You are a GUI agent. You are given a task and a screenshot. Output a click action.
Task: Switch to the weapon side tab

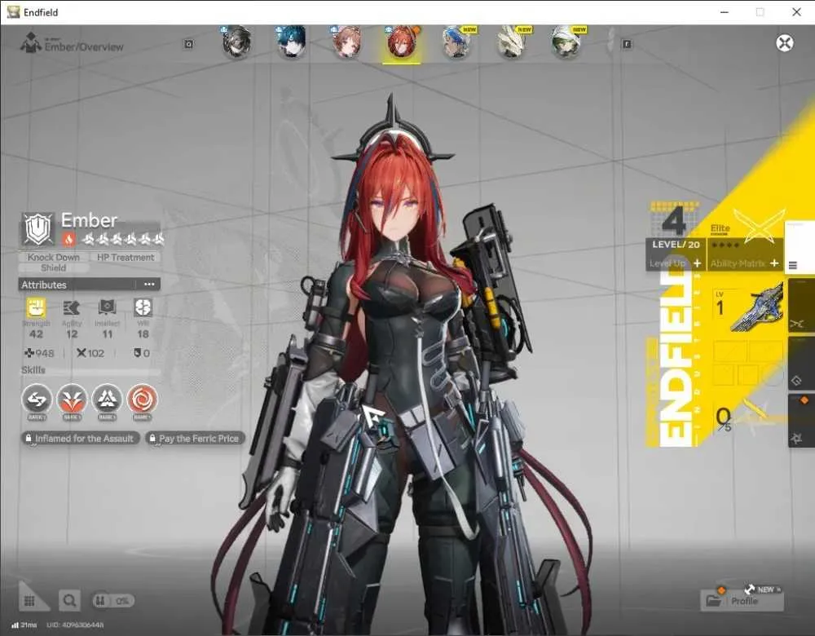pyautogui.click(x=801, y=307)
